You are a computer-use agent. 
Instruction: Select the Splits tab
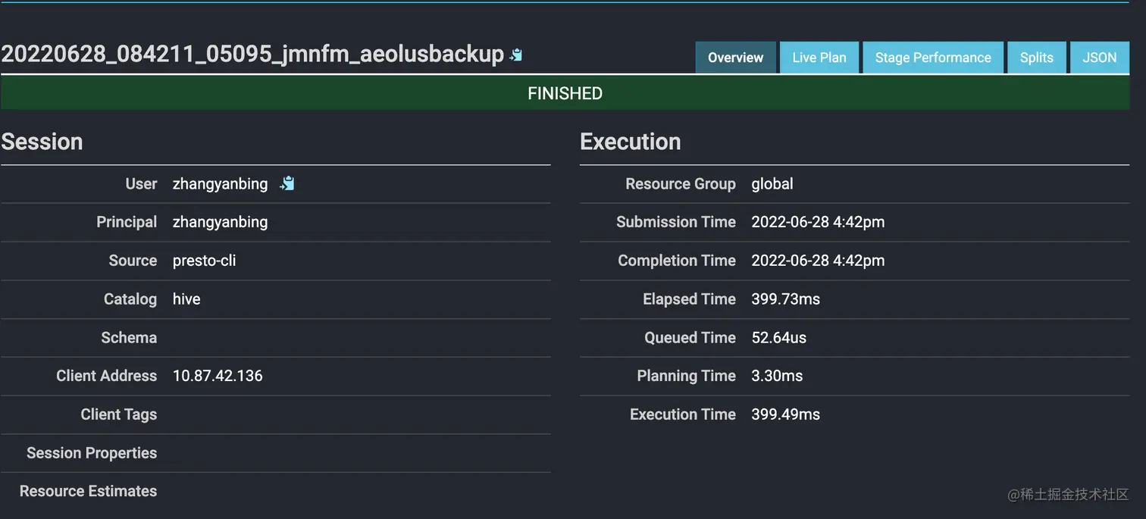click(x=1036, y=58)
